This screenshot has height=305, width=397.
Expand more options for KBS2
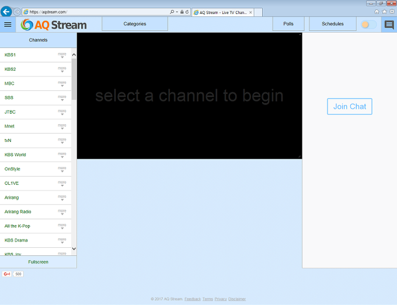click(62, 69)
